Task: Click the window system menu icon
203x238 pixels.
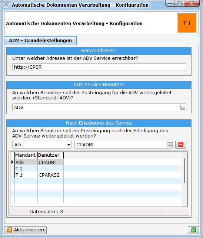Action: pos(6,5)
